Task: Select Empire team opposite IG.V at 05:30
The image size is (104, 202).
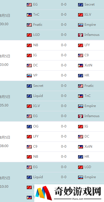Action: [90, 106]
